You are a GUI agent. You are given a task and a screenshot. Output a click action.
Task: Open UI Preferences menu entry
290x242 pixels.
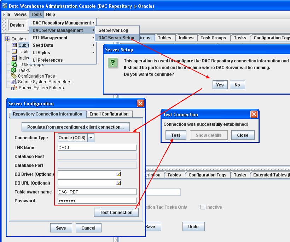pyautogui.click(x=63, y=60)
